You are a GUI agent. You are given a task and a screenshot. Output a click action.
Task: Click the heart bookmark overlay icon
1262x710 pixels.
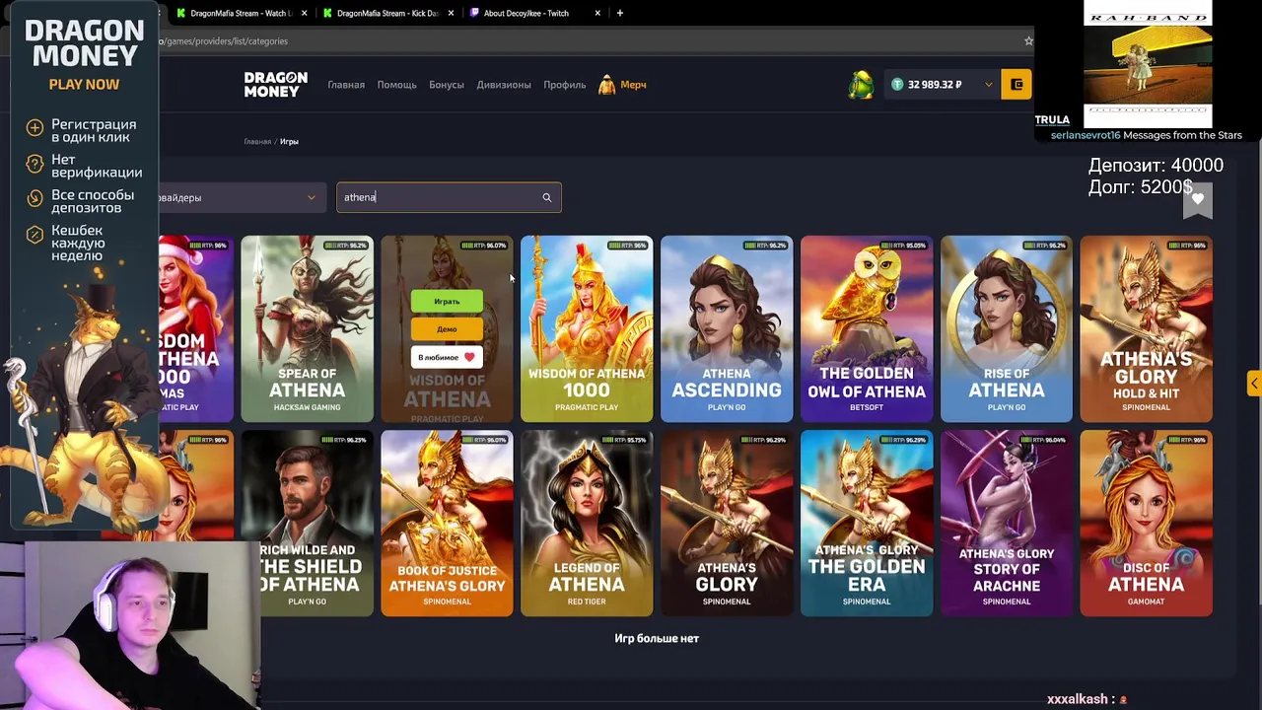(1197, 199)
